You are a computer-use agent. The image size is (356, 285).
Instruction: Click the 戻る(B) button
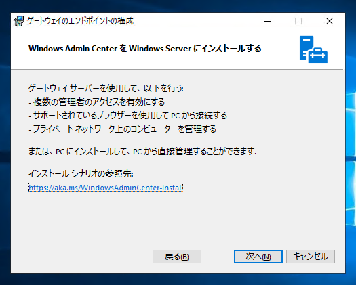click(x=177, y=257)
